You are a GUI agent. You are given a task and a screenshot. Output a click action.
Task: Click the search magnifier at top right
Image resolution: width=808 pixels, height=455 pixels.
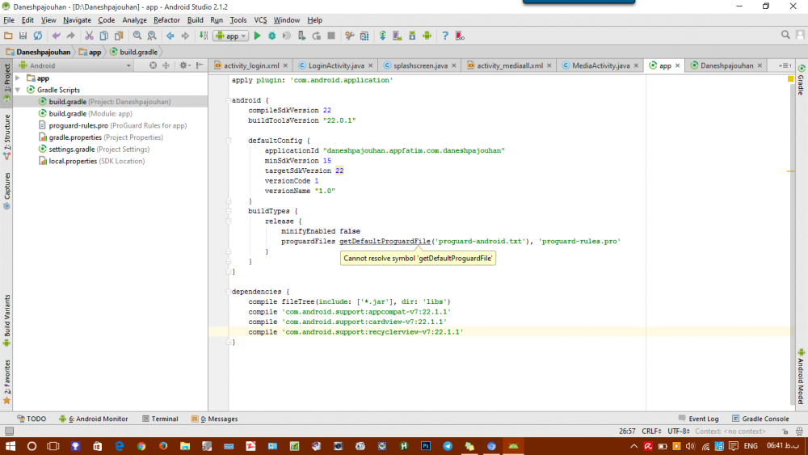pos(785,35)
